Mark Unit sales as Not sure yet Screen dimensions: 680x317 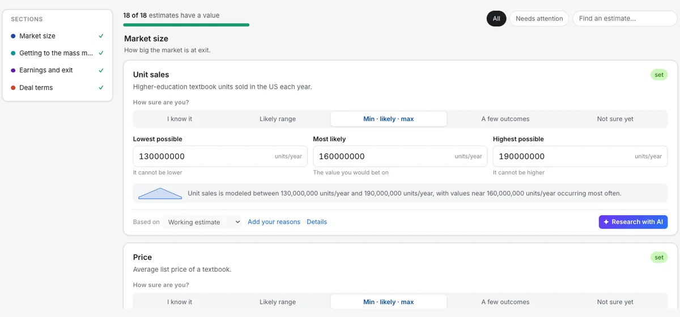point(615,119)
